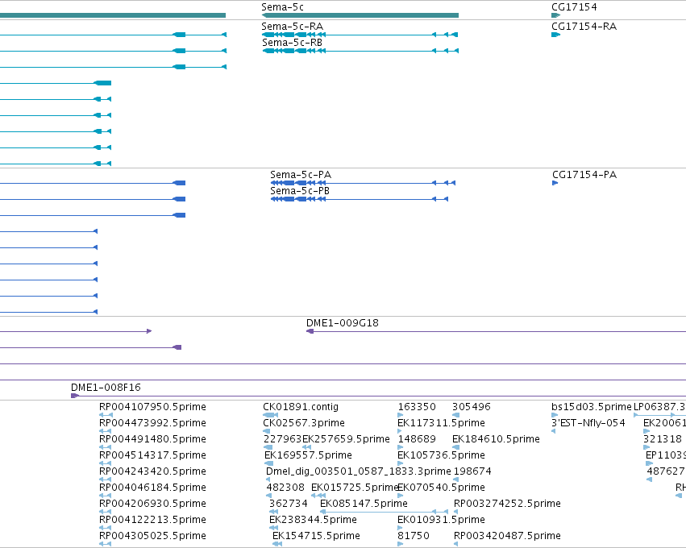686x548 pixels.
Task: Click the CK02567.3prime label
Action: 304,423
